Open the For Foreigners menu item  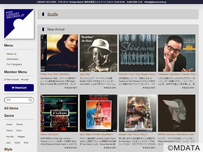tap(14, 64)
